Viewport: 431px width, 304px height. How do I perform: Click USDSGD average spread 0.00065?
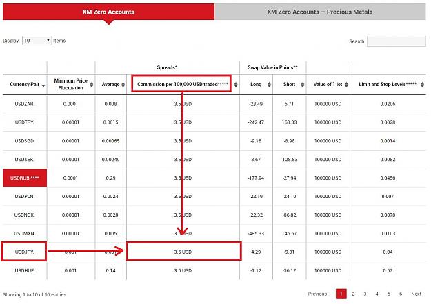point(110,141)
